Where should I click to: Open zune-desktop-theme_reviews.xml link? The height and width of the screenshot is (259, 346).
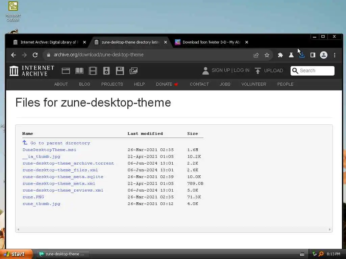tap(63, 190)
